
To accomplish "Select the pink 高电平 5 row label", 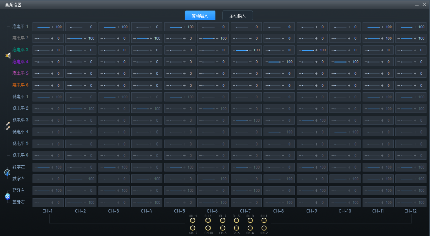I will tap(20, 73).
